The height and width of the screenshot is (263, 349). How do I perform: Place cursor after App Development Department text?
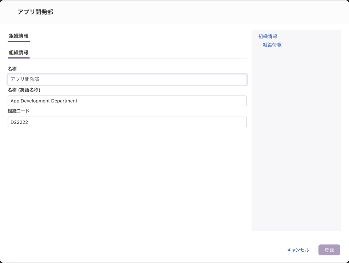tap(78, 101)
